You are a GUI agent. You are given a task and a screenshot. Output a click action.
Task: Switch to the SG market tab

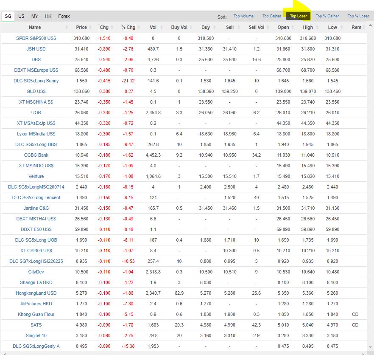click(x=8, y=16)
